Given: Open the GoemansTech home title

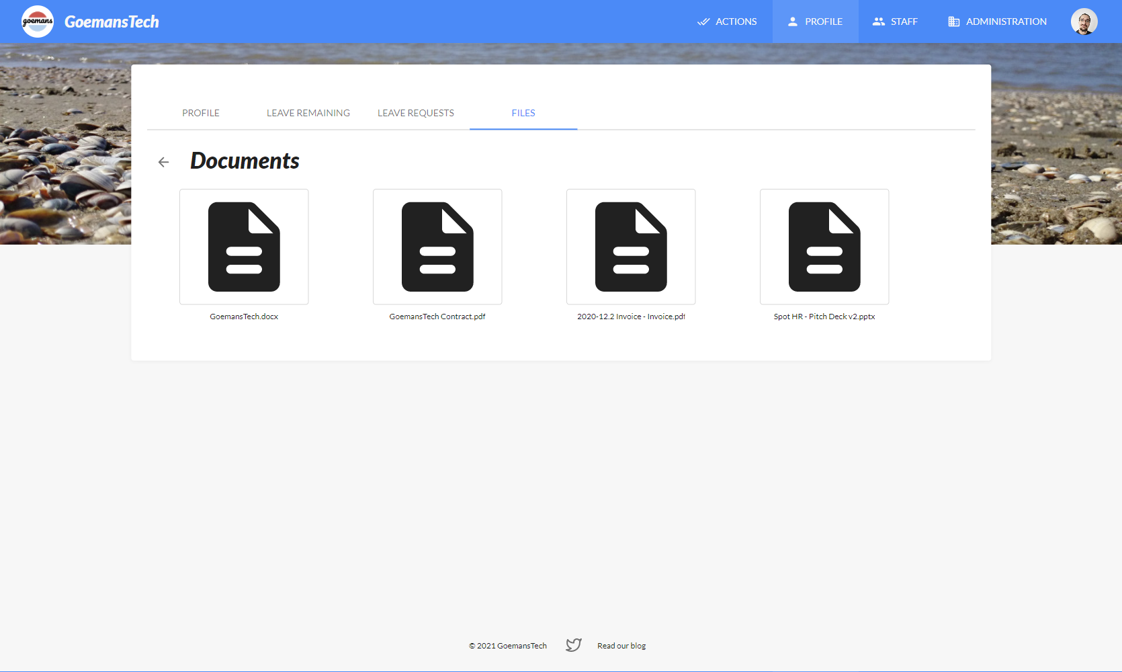Looking at the screenshot, I should coord(112,22).
